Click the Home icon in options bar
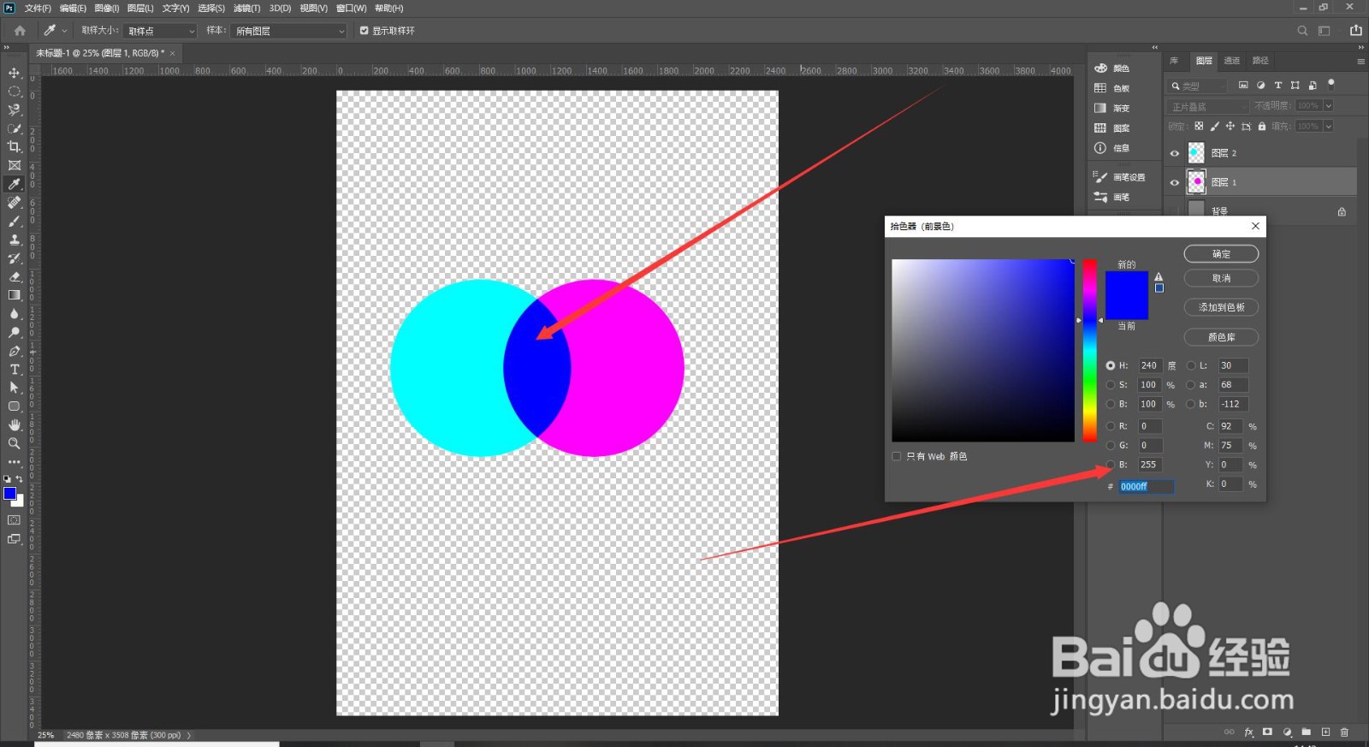 pos(20,30)
